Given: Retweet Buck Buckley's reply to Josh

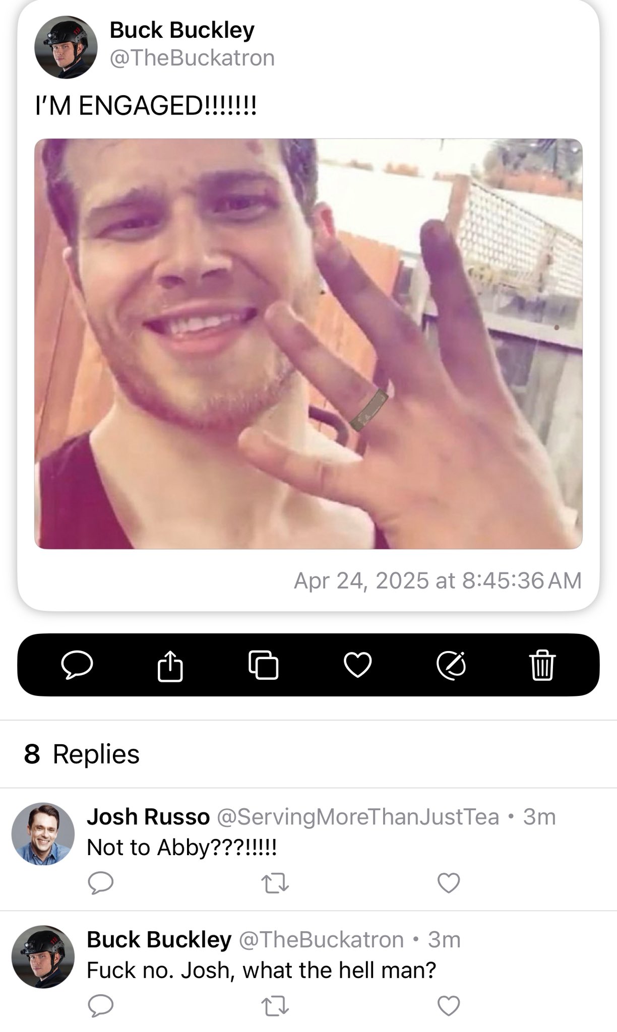Looking at the screenshot, I should 275,1006.
